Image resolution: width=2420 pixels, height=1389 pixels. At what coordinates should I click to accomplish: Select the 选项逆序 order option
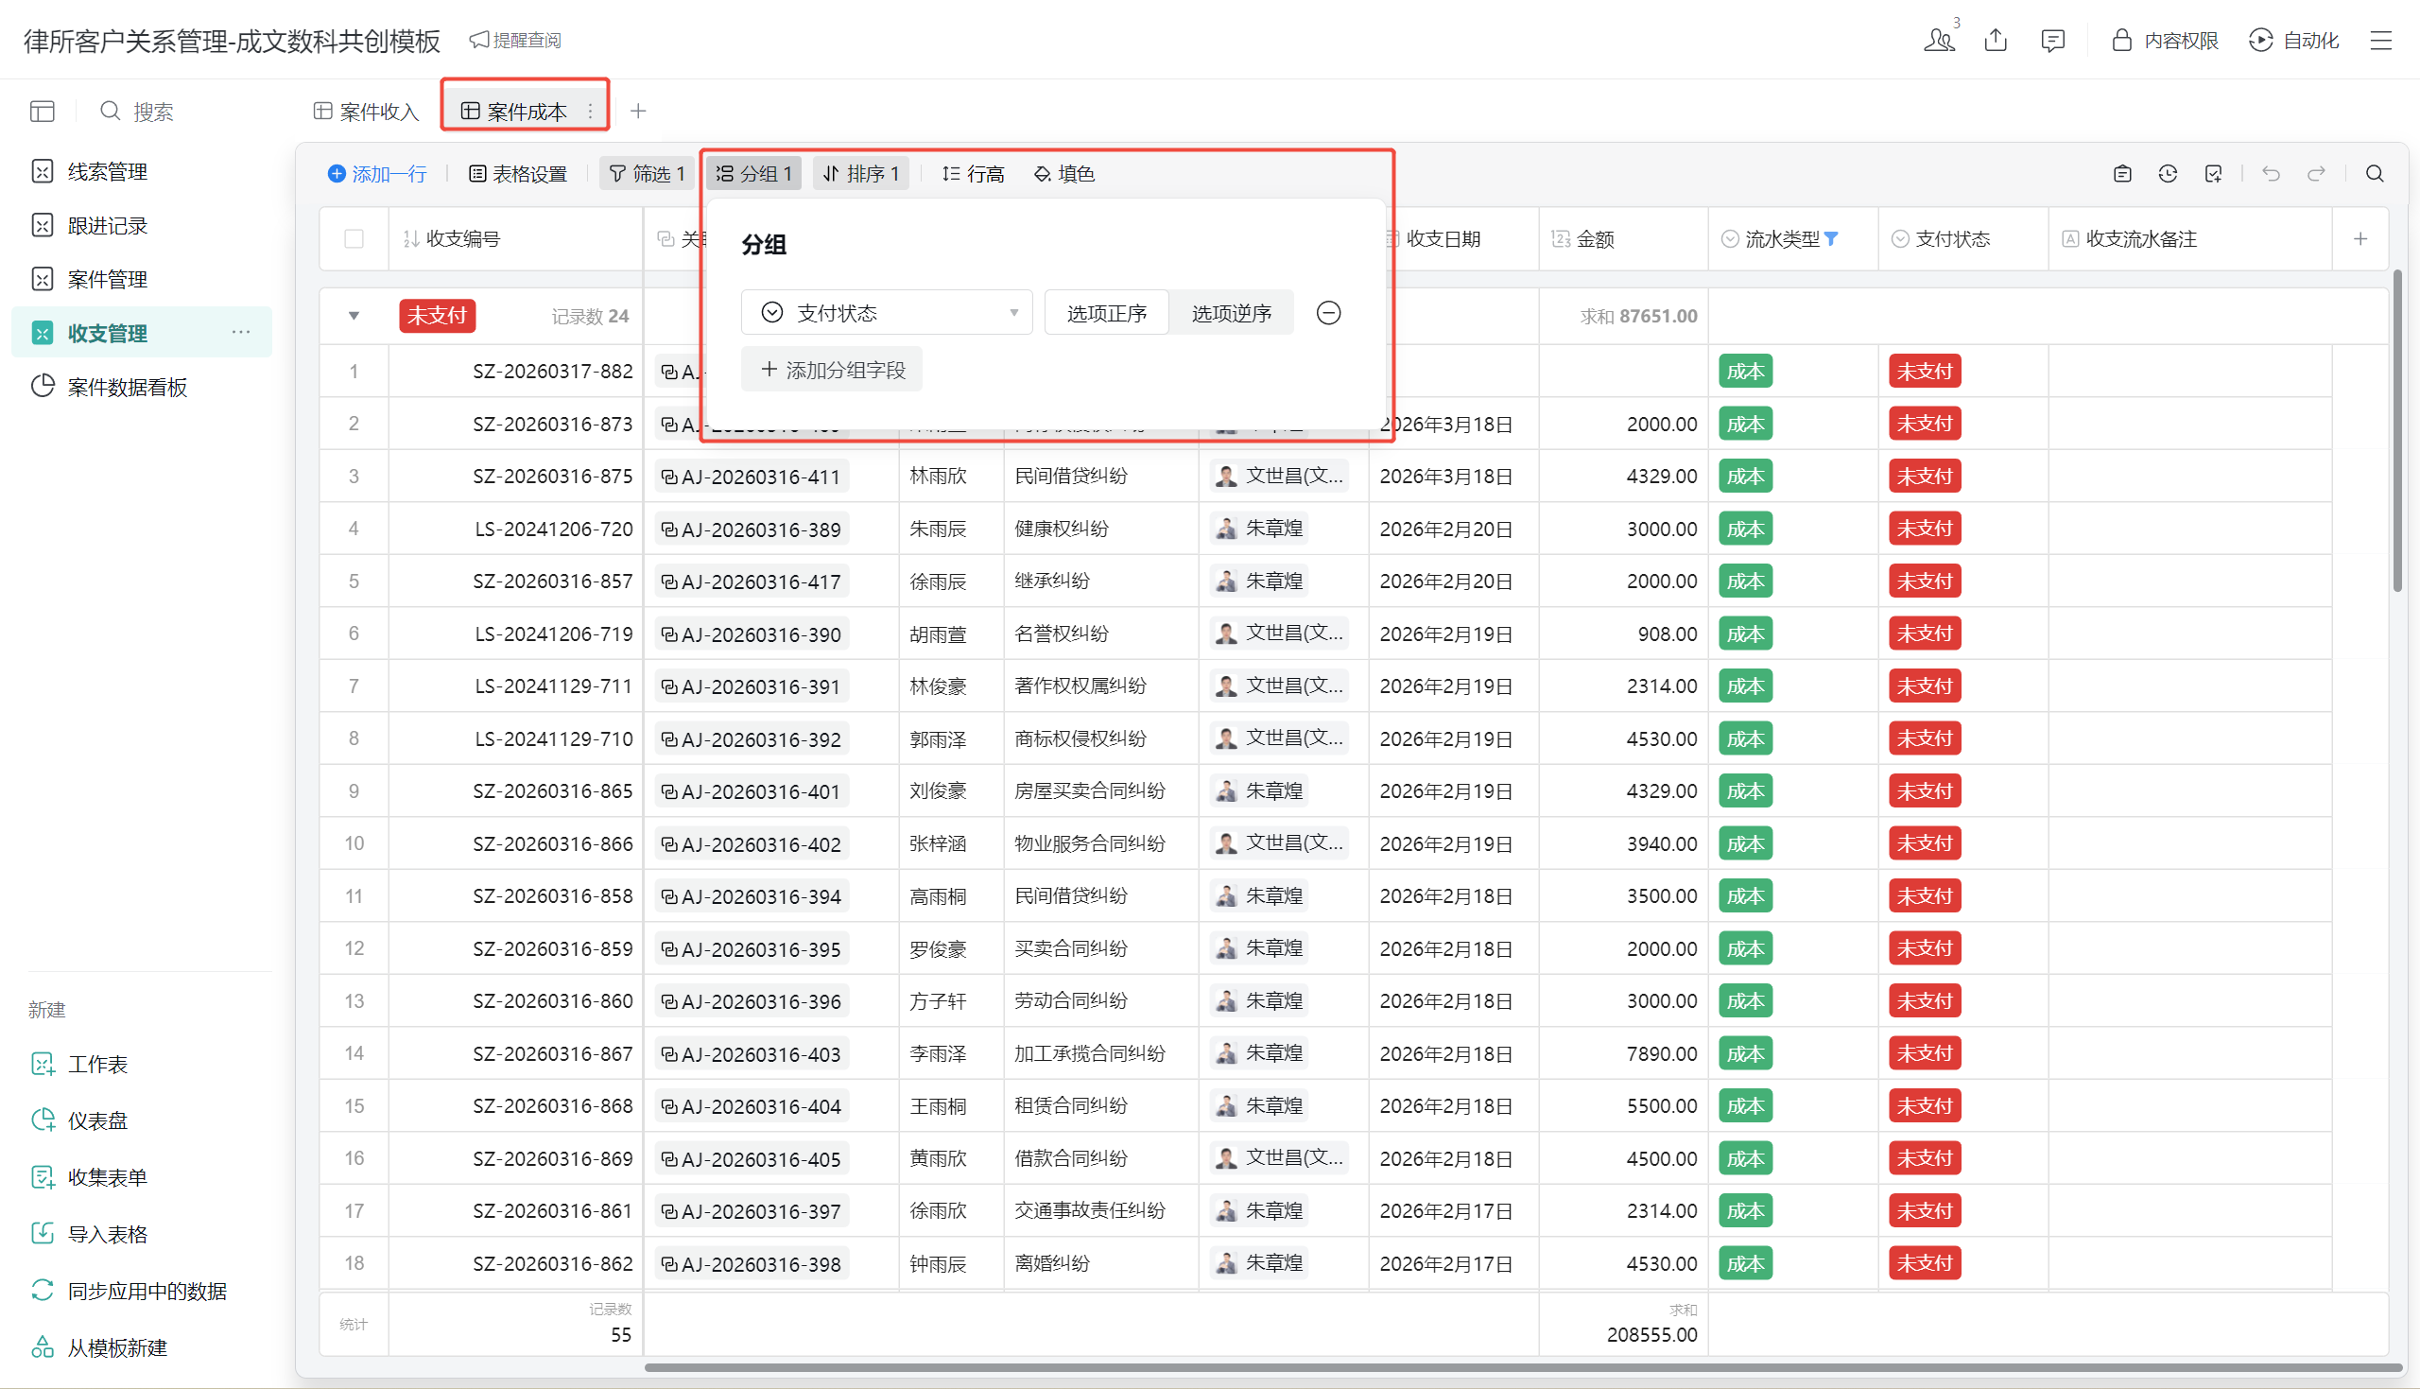pyautogui.click(x=1231, y=313)
